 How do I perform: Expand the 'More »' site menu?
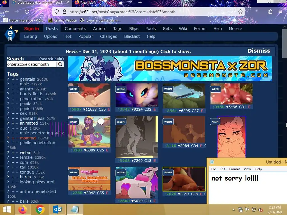click(235, 29)
